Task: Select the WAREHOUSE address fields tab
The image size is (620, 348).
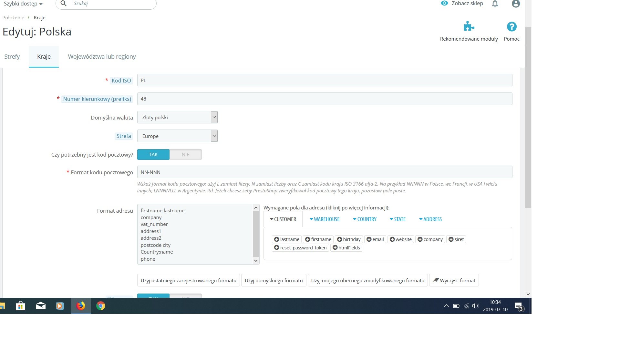Action: click(324, 219)
